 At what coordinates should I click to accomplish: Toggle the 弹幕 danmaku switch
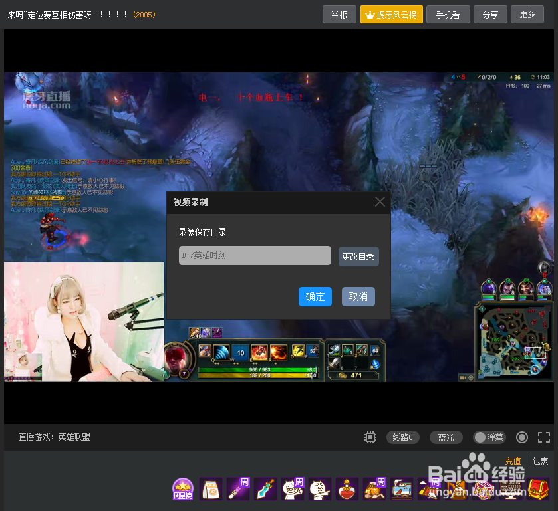coord(489,437)
